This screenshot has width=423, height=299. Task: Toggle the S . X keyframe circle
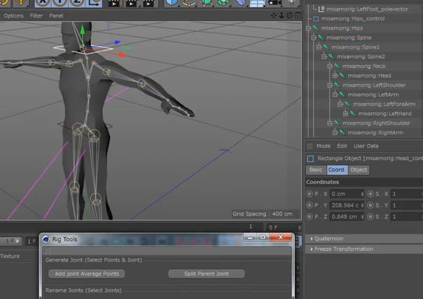pyautogui.click(x=370, y=194)
